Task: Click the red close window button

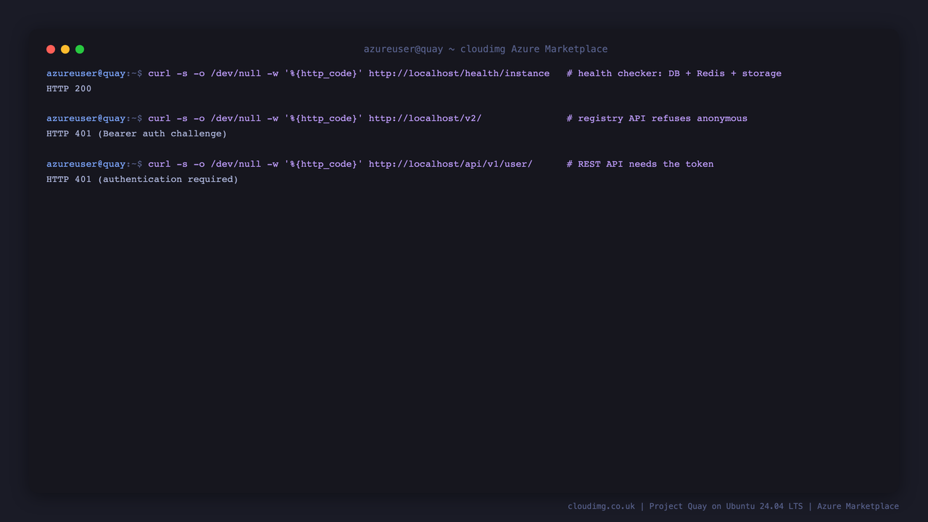Action: tap(51, 49)
